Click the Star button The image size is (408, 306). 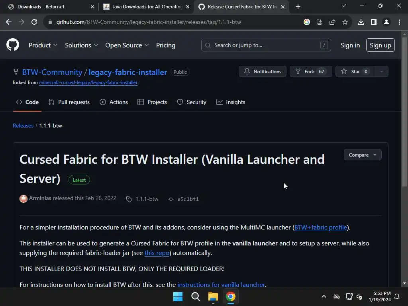point(355,72)
